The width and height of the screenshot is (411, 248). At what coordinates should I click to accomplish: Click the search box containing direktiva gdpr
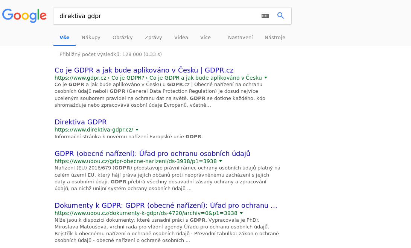click(156, 16)
